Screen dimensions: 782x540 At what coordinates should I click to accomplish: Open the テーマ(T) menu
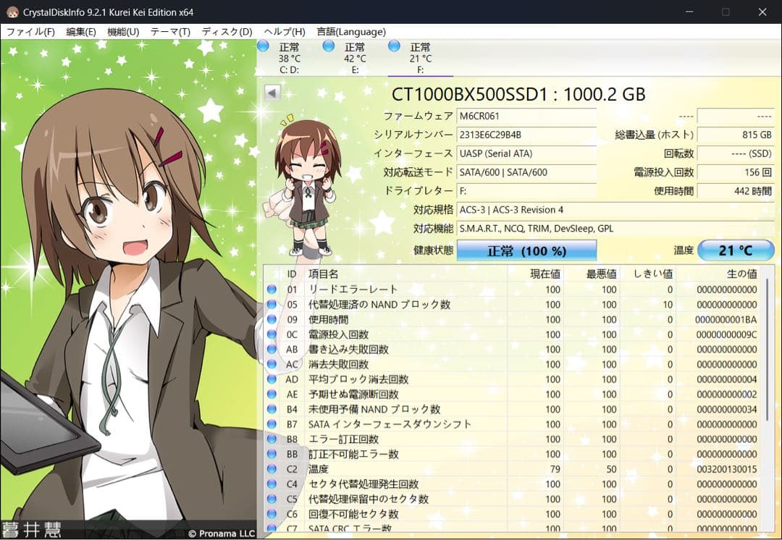click(x=170, y=31)
